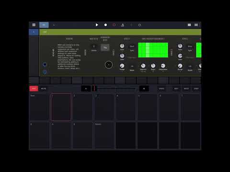Adjust the middle knob in Voice 2
This screenshot has height=172, width=230.
point(180,56)
